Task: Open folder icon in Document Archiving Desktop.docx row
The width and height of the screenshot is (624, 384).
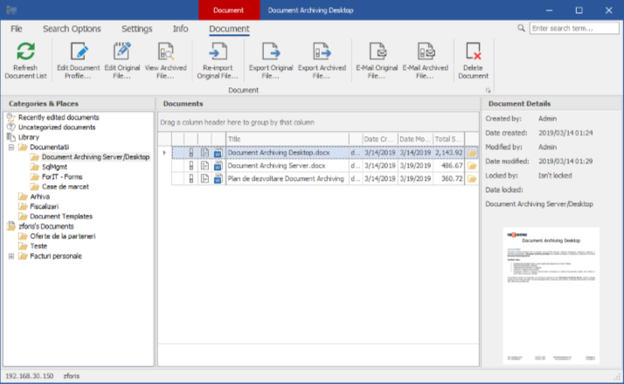Action: (x=472, y=153)
